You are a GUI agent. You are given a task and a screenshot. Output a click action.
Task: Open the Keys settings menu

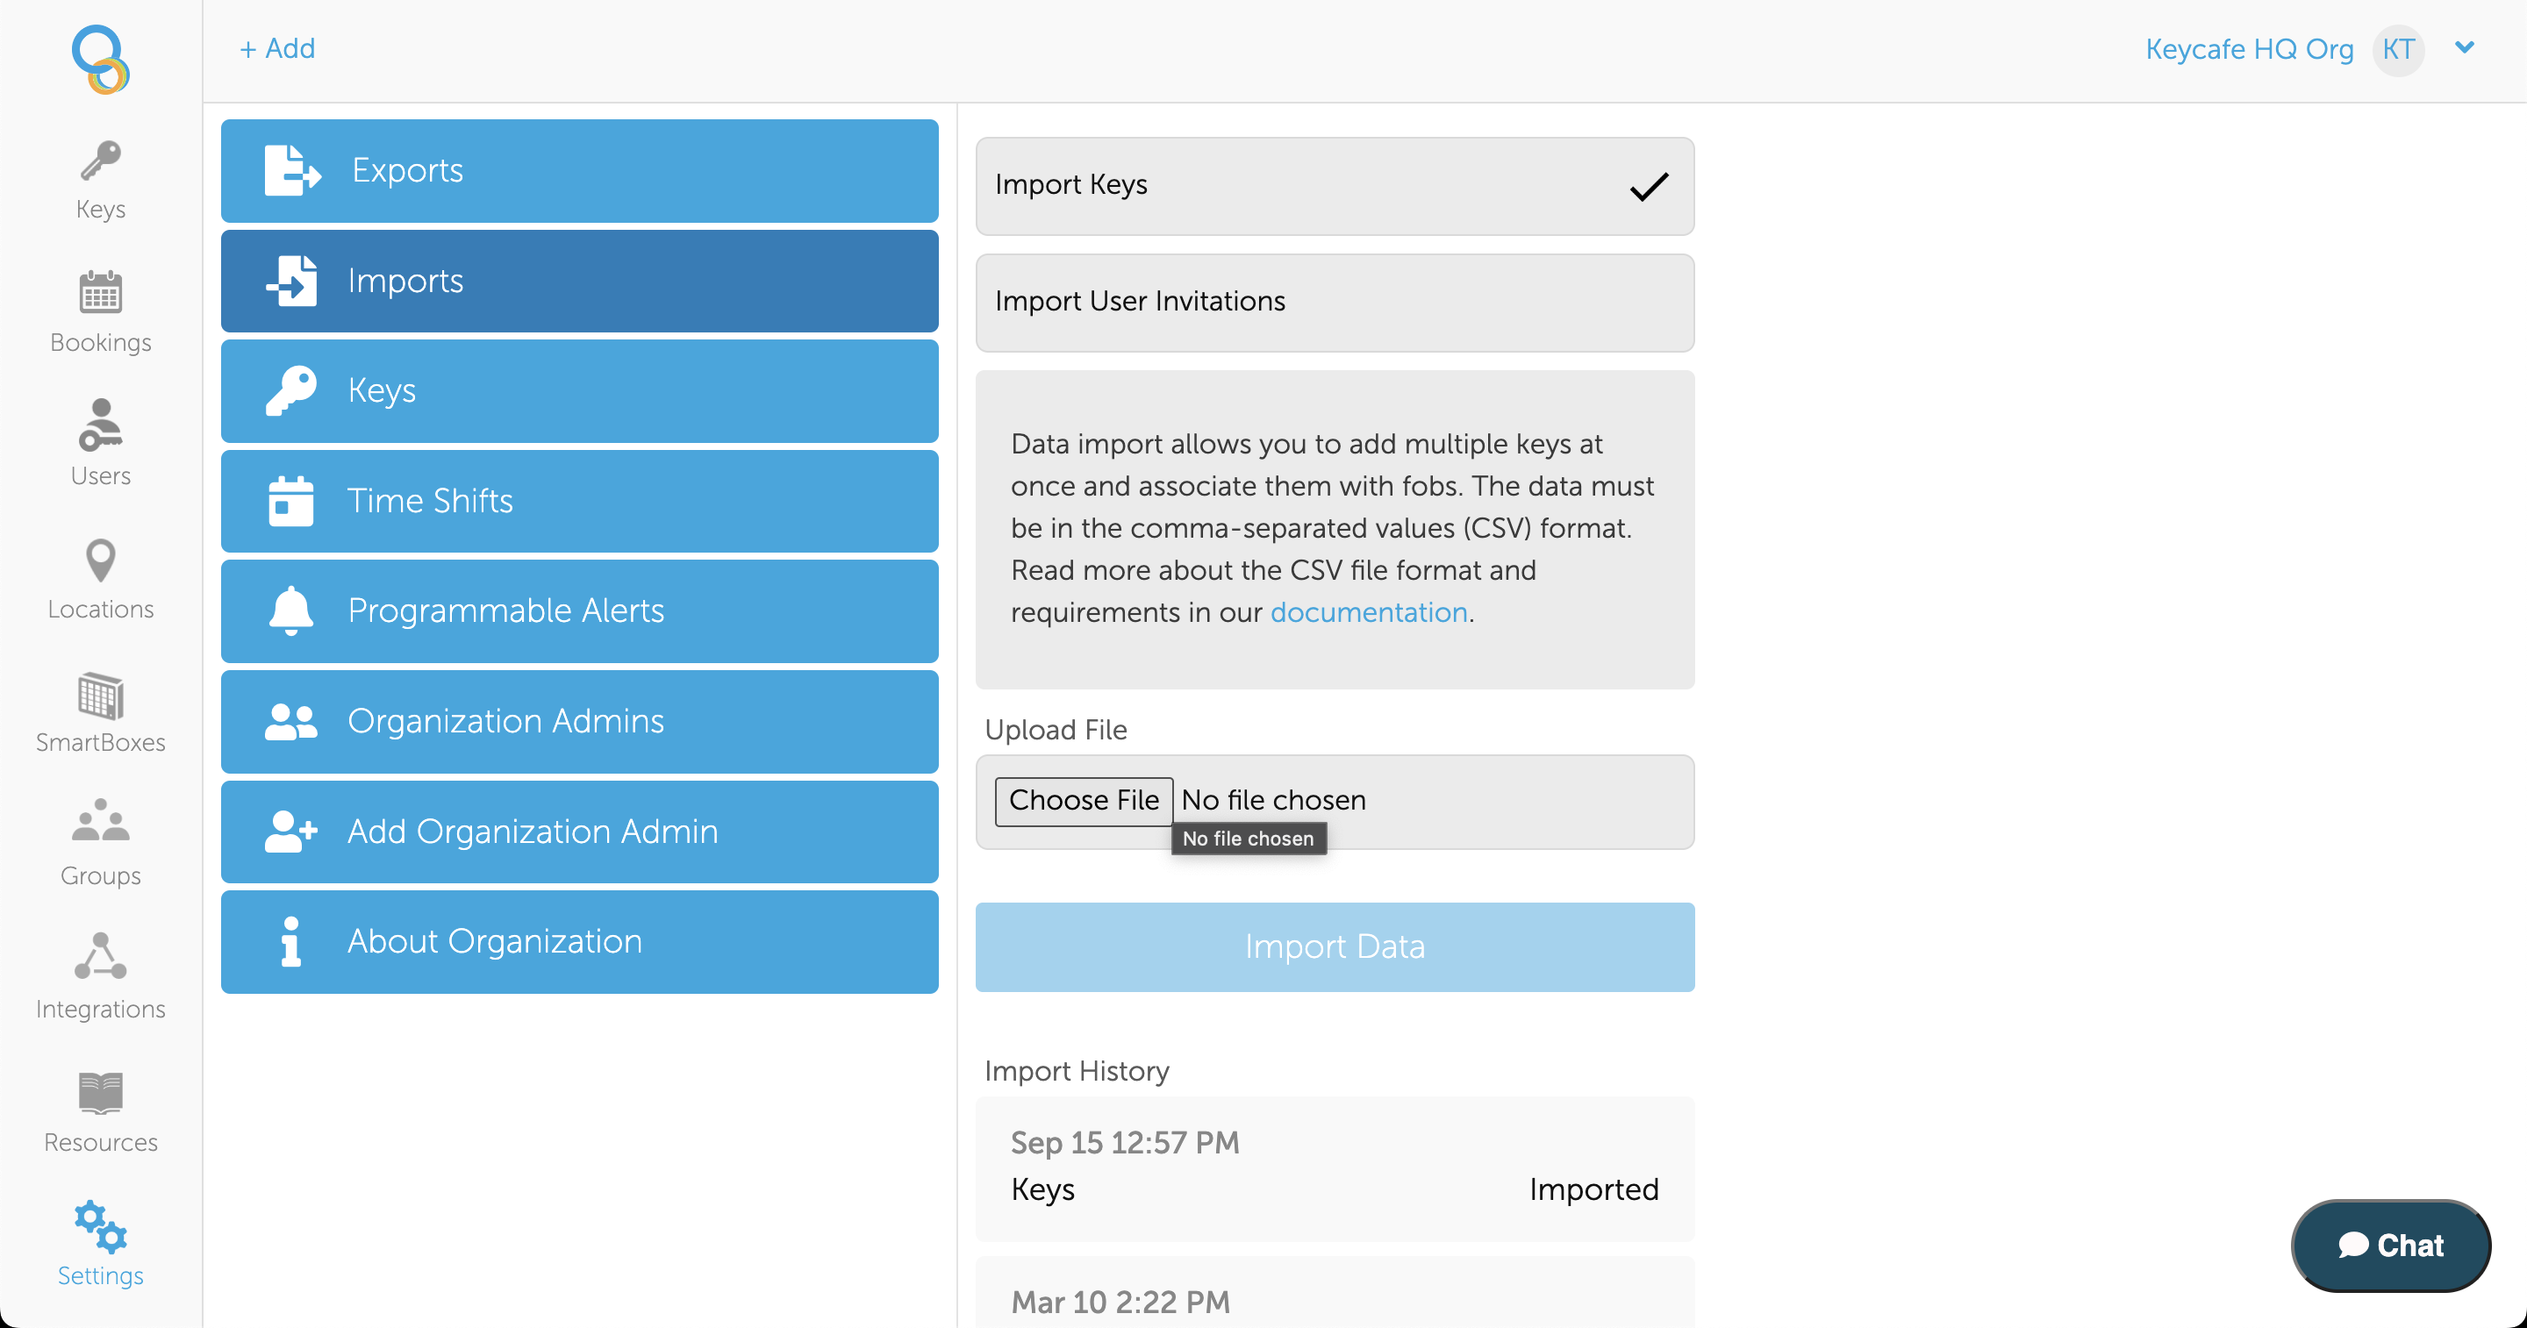(x=580, y=390)
